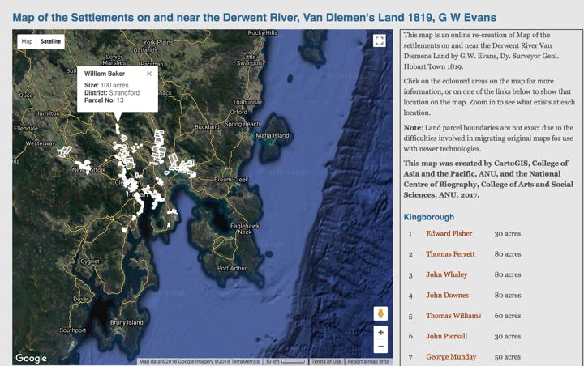This screenshot has width=584, height=366.
Task: Show Thomas Williams parcel on map
Action: [453, 316]
